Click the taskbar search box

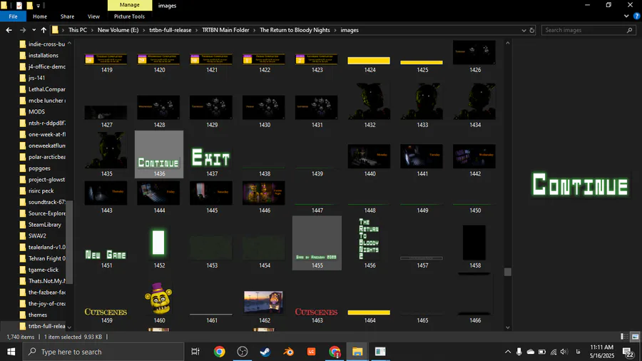(103, 352)
